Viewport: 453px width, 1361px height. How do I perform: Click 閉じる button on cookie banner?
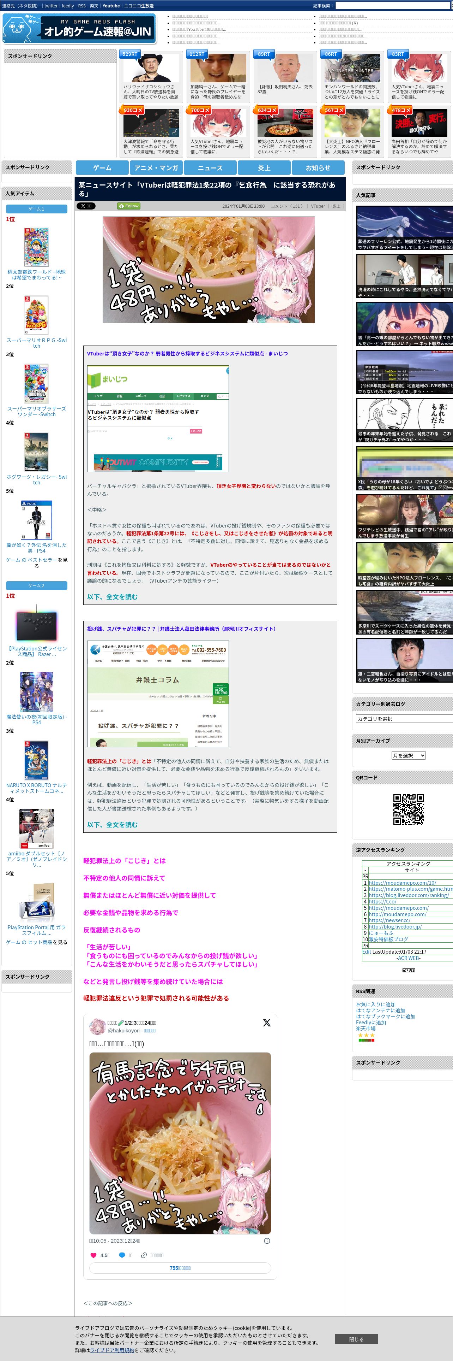coord(356,1339)
